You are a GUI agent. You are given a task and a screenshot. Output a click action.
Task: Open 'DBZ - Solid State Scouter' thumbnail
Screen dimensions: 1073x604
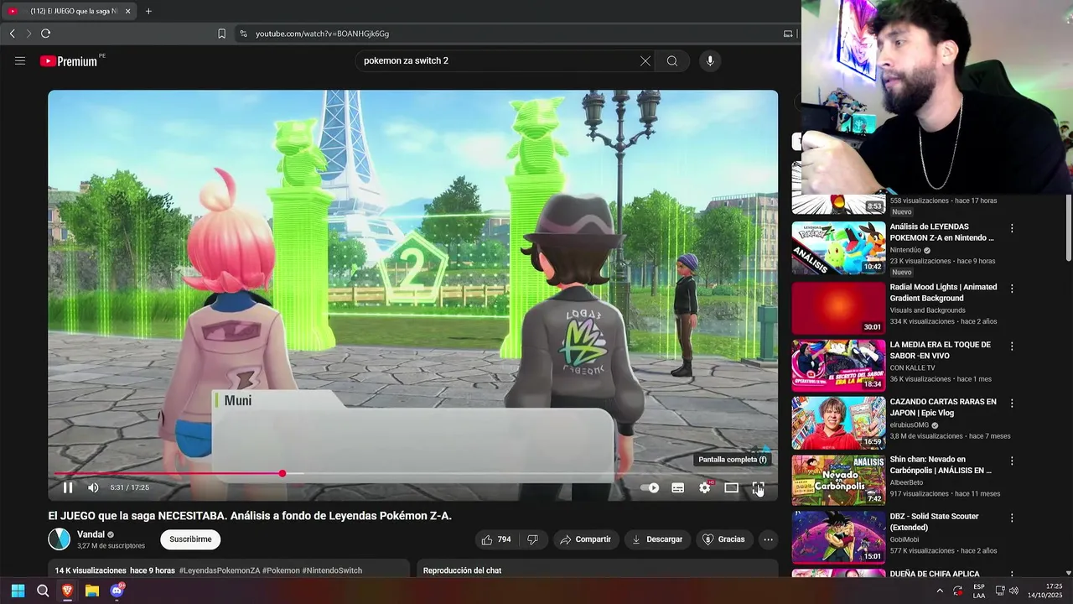pyautogui.click(x=838, y=538)
